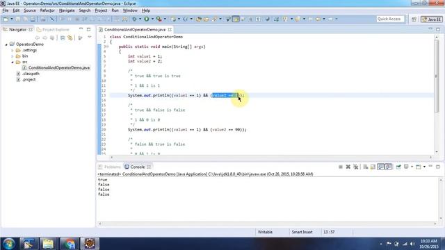The height and width of the screenshot is (250, 445).
Task: Minimize the Console panel
Action: 430,167
